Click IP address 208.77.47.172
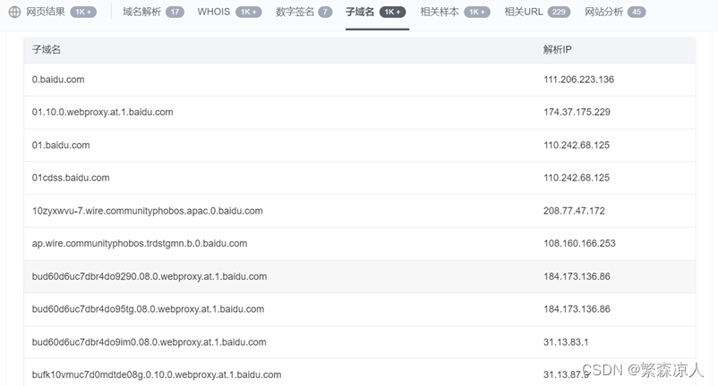 pyautogui.click(x=574, y=211)
